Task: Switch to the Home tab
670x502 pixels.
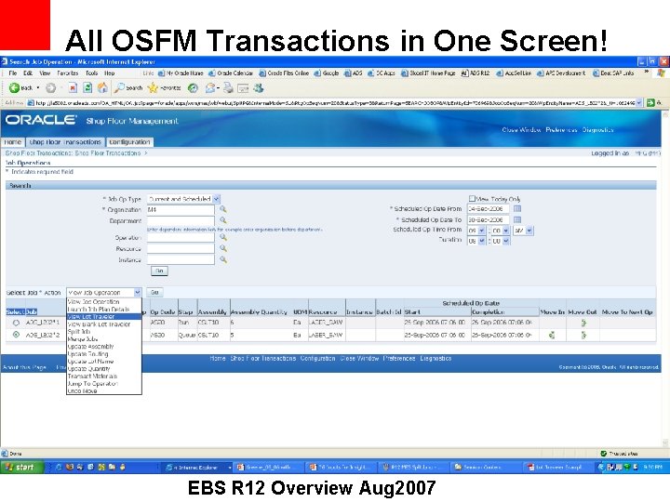Action: point(12,141)
